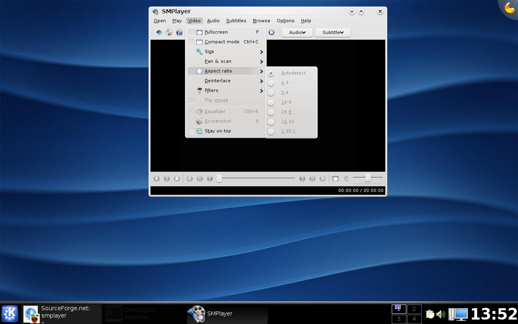The image size is (518, 324).
Task: Click the SMPlayer taskbar entry
Action: tap(227, 314)
